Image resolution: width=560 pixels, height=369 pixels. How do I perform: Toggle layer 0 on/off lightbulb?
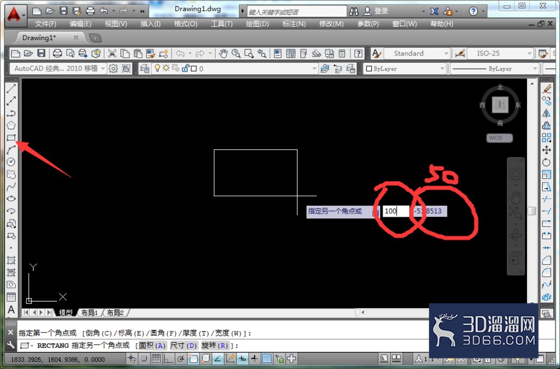click(x=157, y=68)
